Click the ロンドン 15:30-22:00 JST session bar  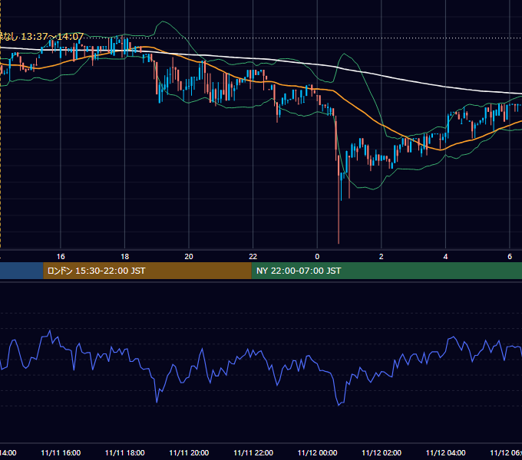(147, 271)
